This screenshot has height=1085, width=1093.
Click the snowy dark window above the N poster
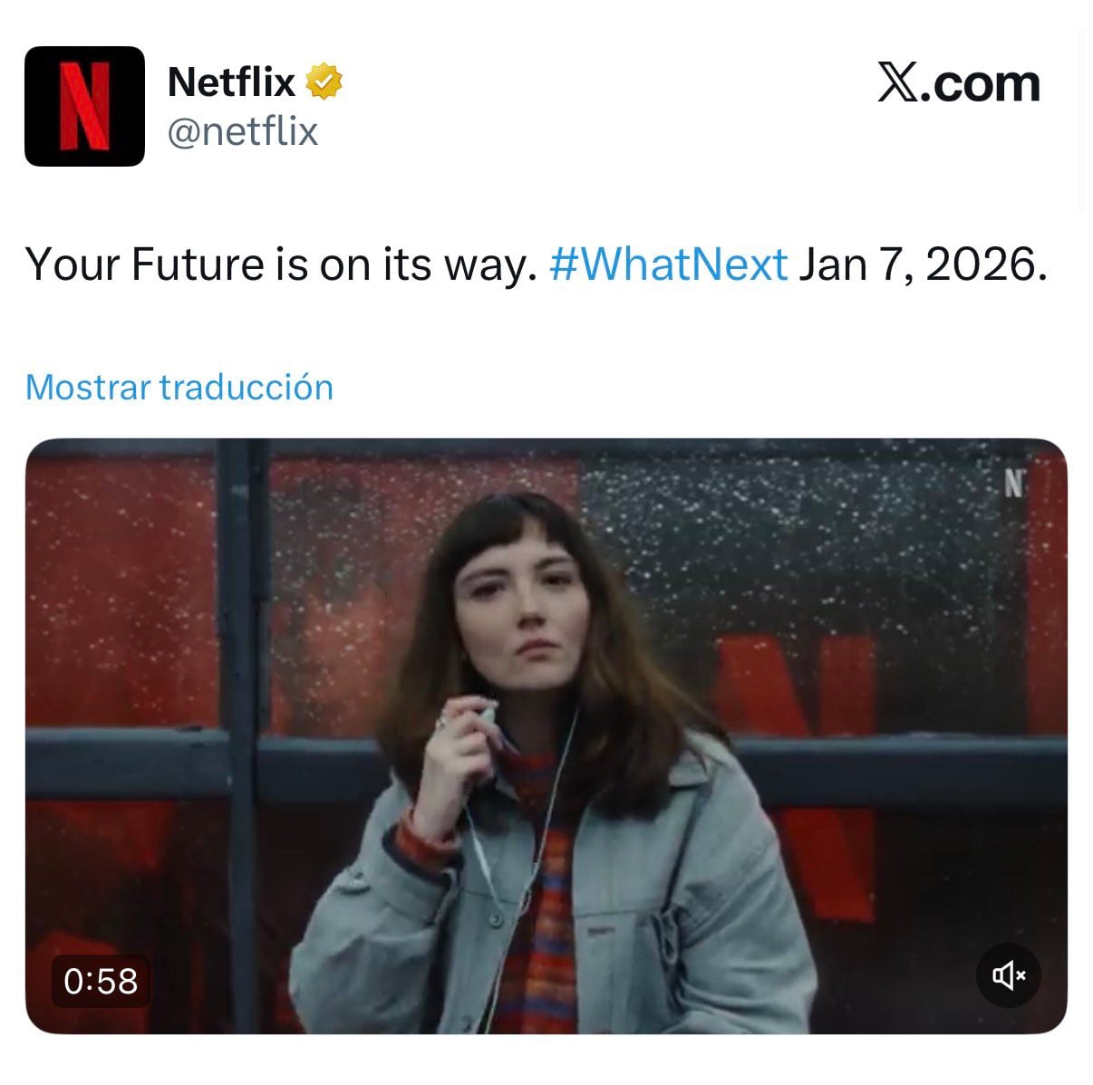(798, 543)
